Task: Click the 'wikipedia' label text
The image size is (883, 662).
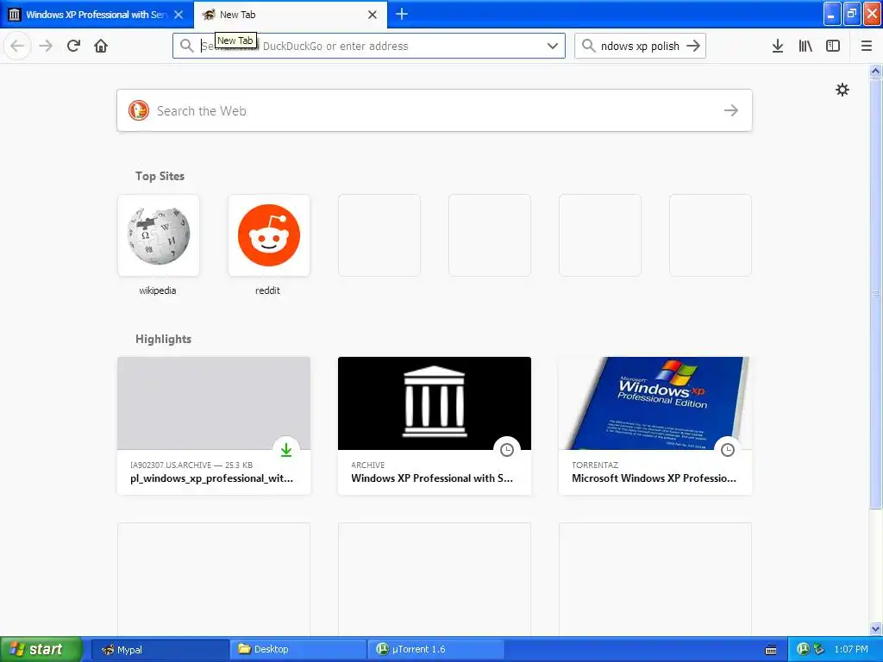Action: coord(158,290)
